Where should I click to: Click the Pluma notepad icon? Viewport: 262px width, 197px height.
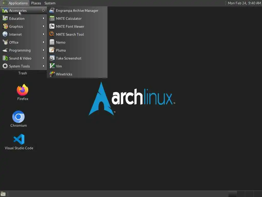pos(52,50)
